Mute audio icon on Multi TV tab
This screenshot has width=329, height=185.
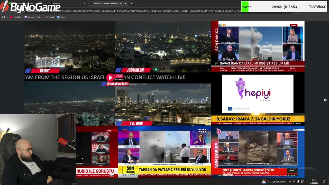point(121,4)
